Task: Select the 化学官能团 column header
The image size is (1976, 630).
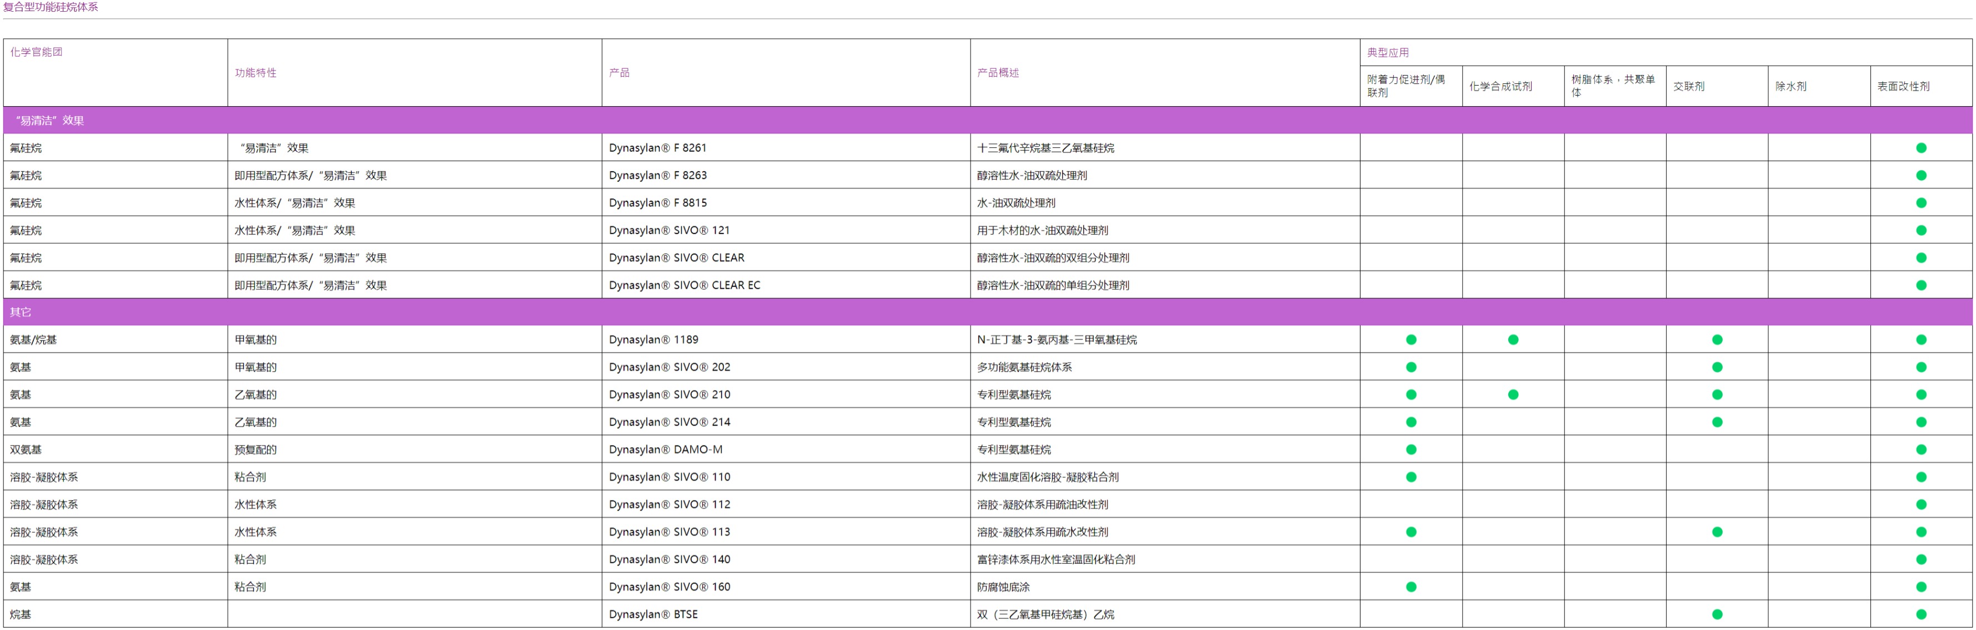Action: [38, 52]
